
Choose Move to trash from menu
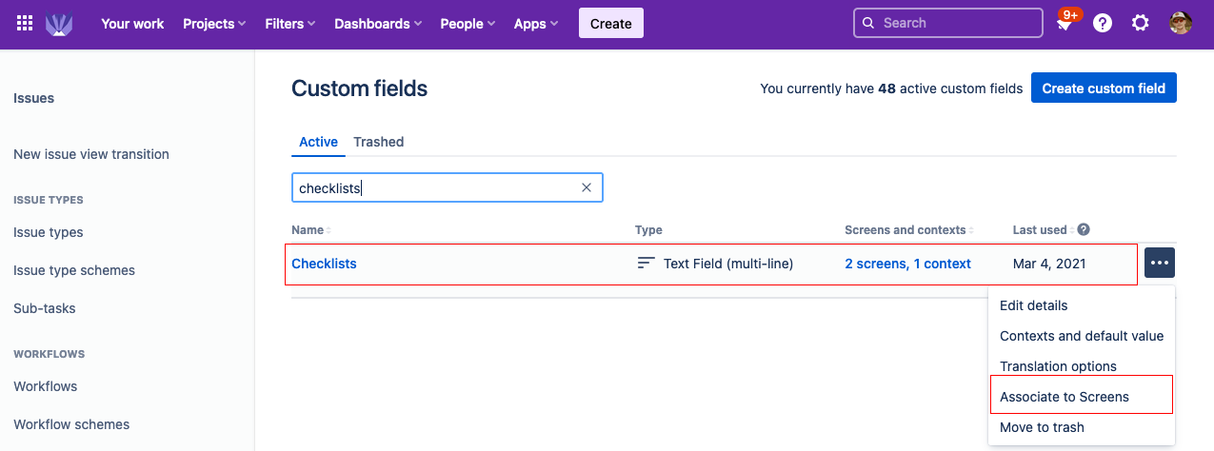tap(1042, 427)
